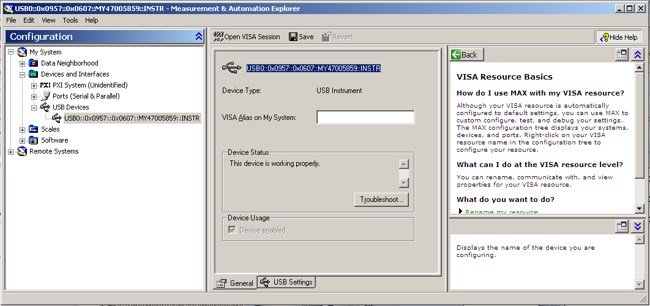This screenshot has width=650, height=306.
Task: Switch to the USB Settings tab
Action: click(x=286, y=282)
